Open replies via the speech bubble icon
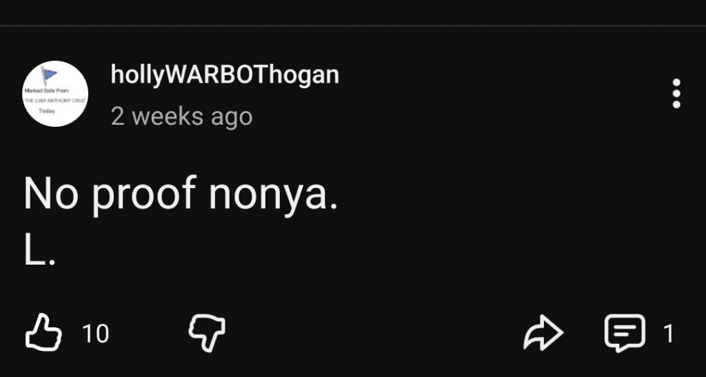Screen dimensions: 706x377 point(625,333)
